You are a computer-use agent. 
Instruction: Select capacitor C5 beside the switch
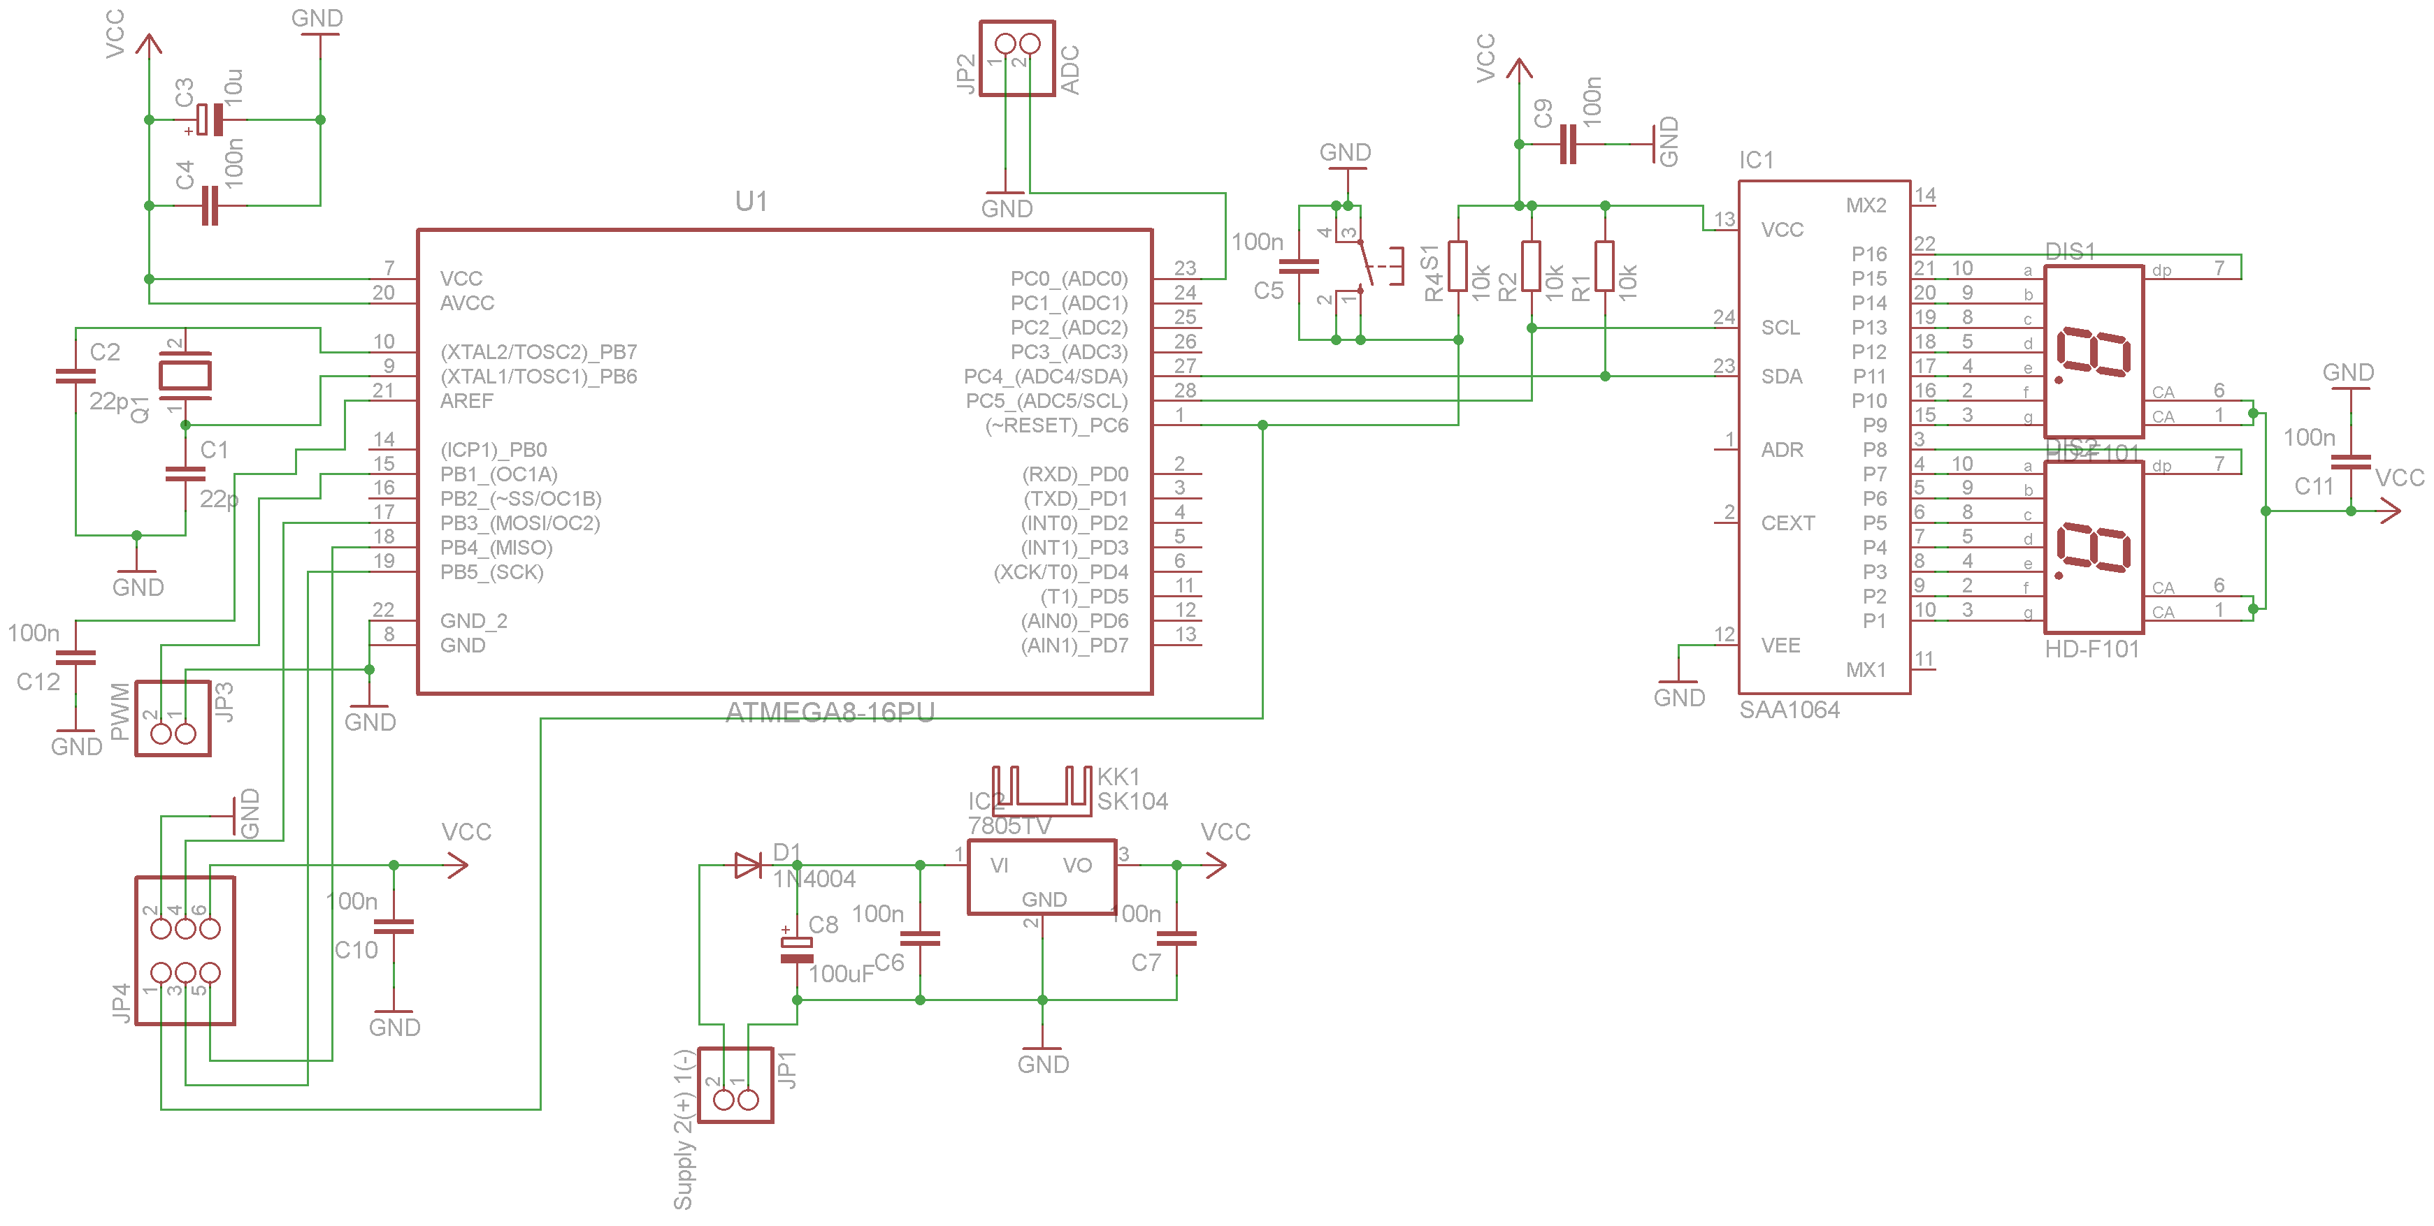point(1298,266)
